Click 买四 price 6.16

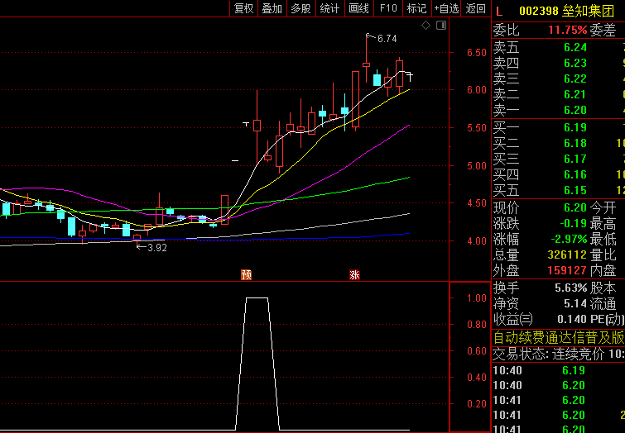575,174
